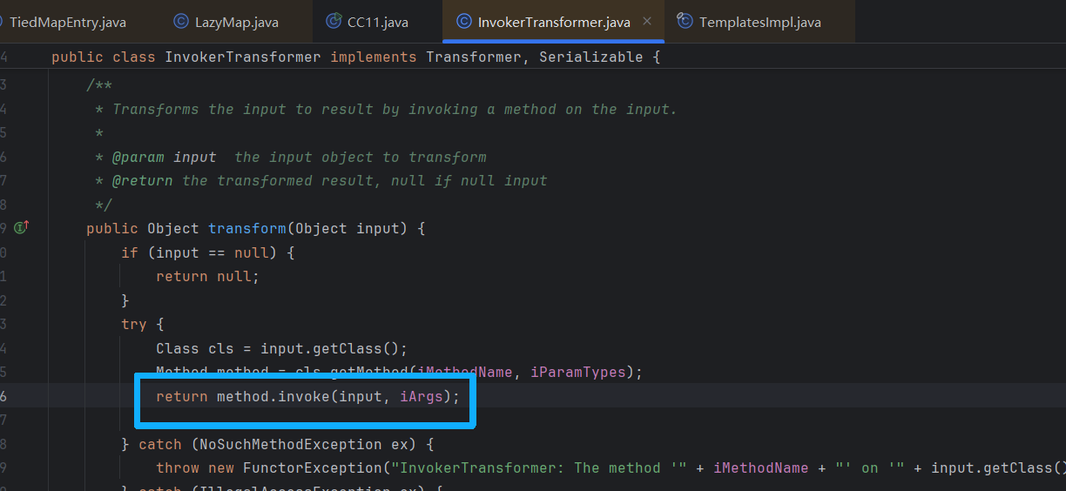
Task: Click the class icon on TemplatesImpl.java tab
Action: [x=685, y=22]
